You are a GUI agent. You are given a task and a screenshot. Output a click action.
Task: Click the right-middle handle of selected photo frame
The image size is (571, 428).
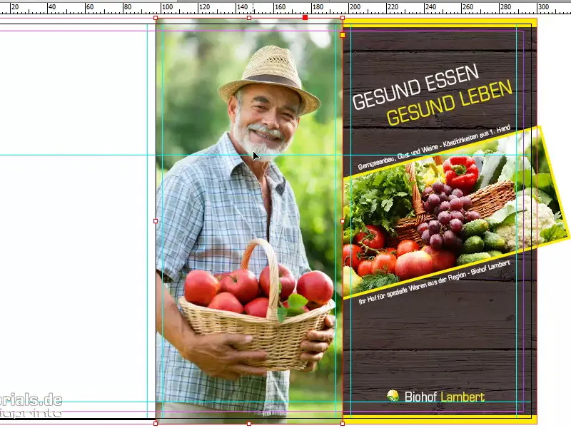point(343,221)
